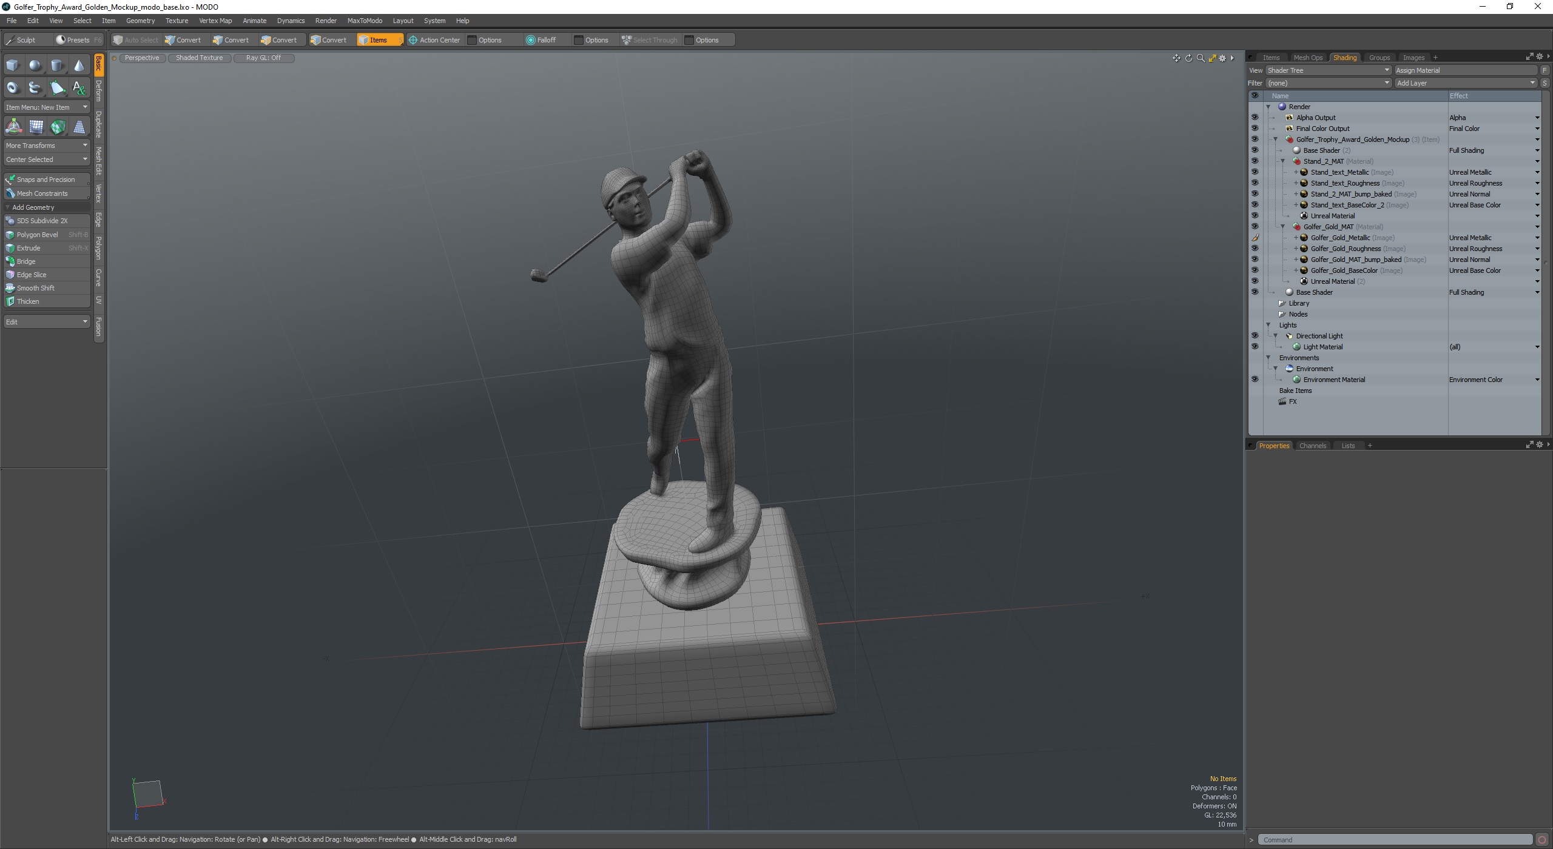
Task: Select the Torus primitive tool
Action: point(13,88)
